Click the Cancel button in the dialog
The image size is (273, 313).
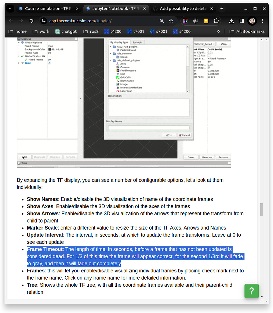point(184,135)
